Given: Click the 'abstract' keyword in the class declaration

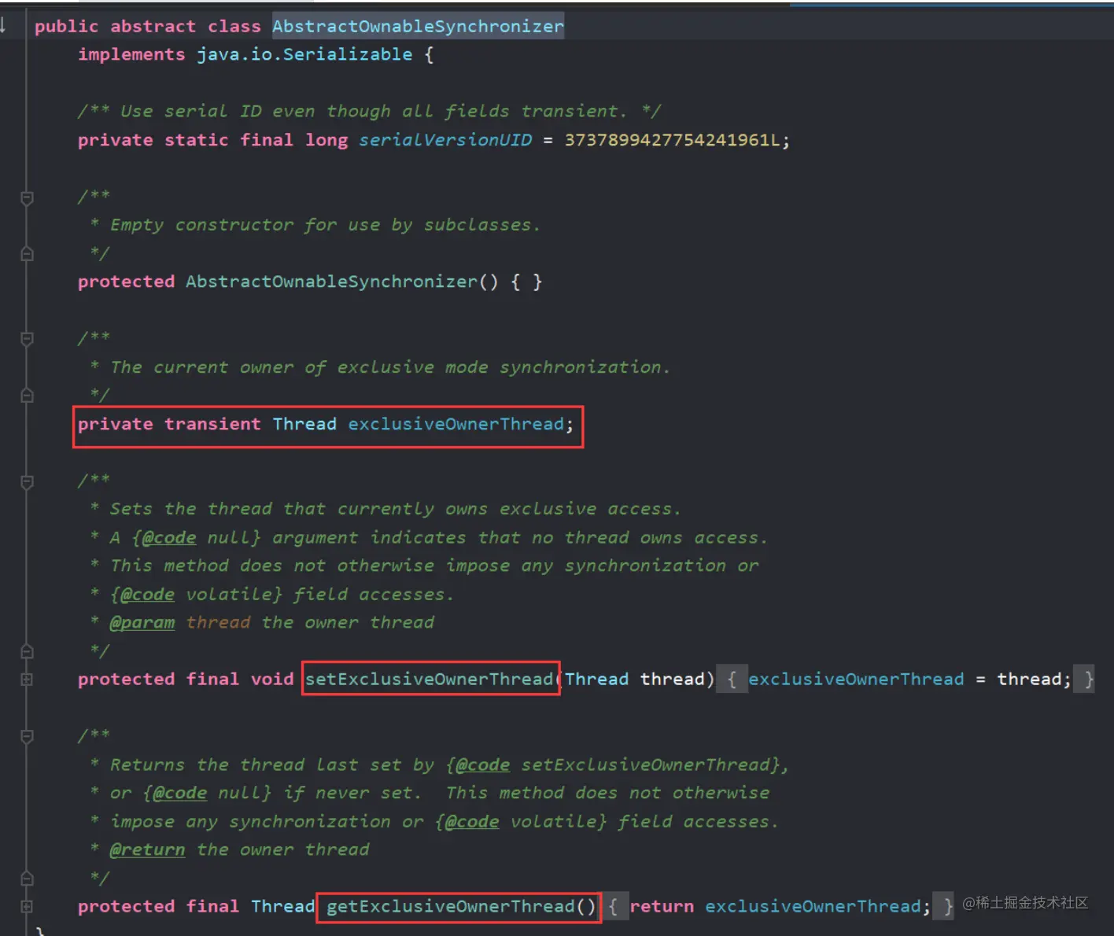Looking at the screenshot, I should (x=153, y=26).
